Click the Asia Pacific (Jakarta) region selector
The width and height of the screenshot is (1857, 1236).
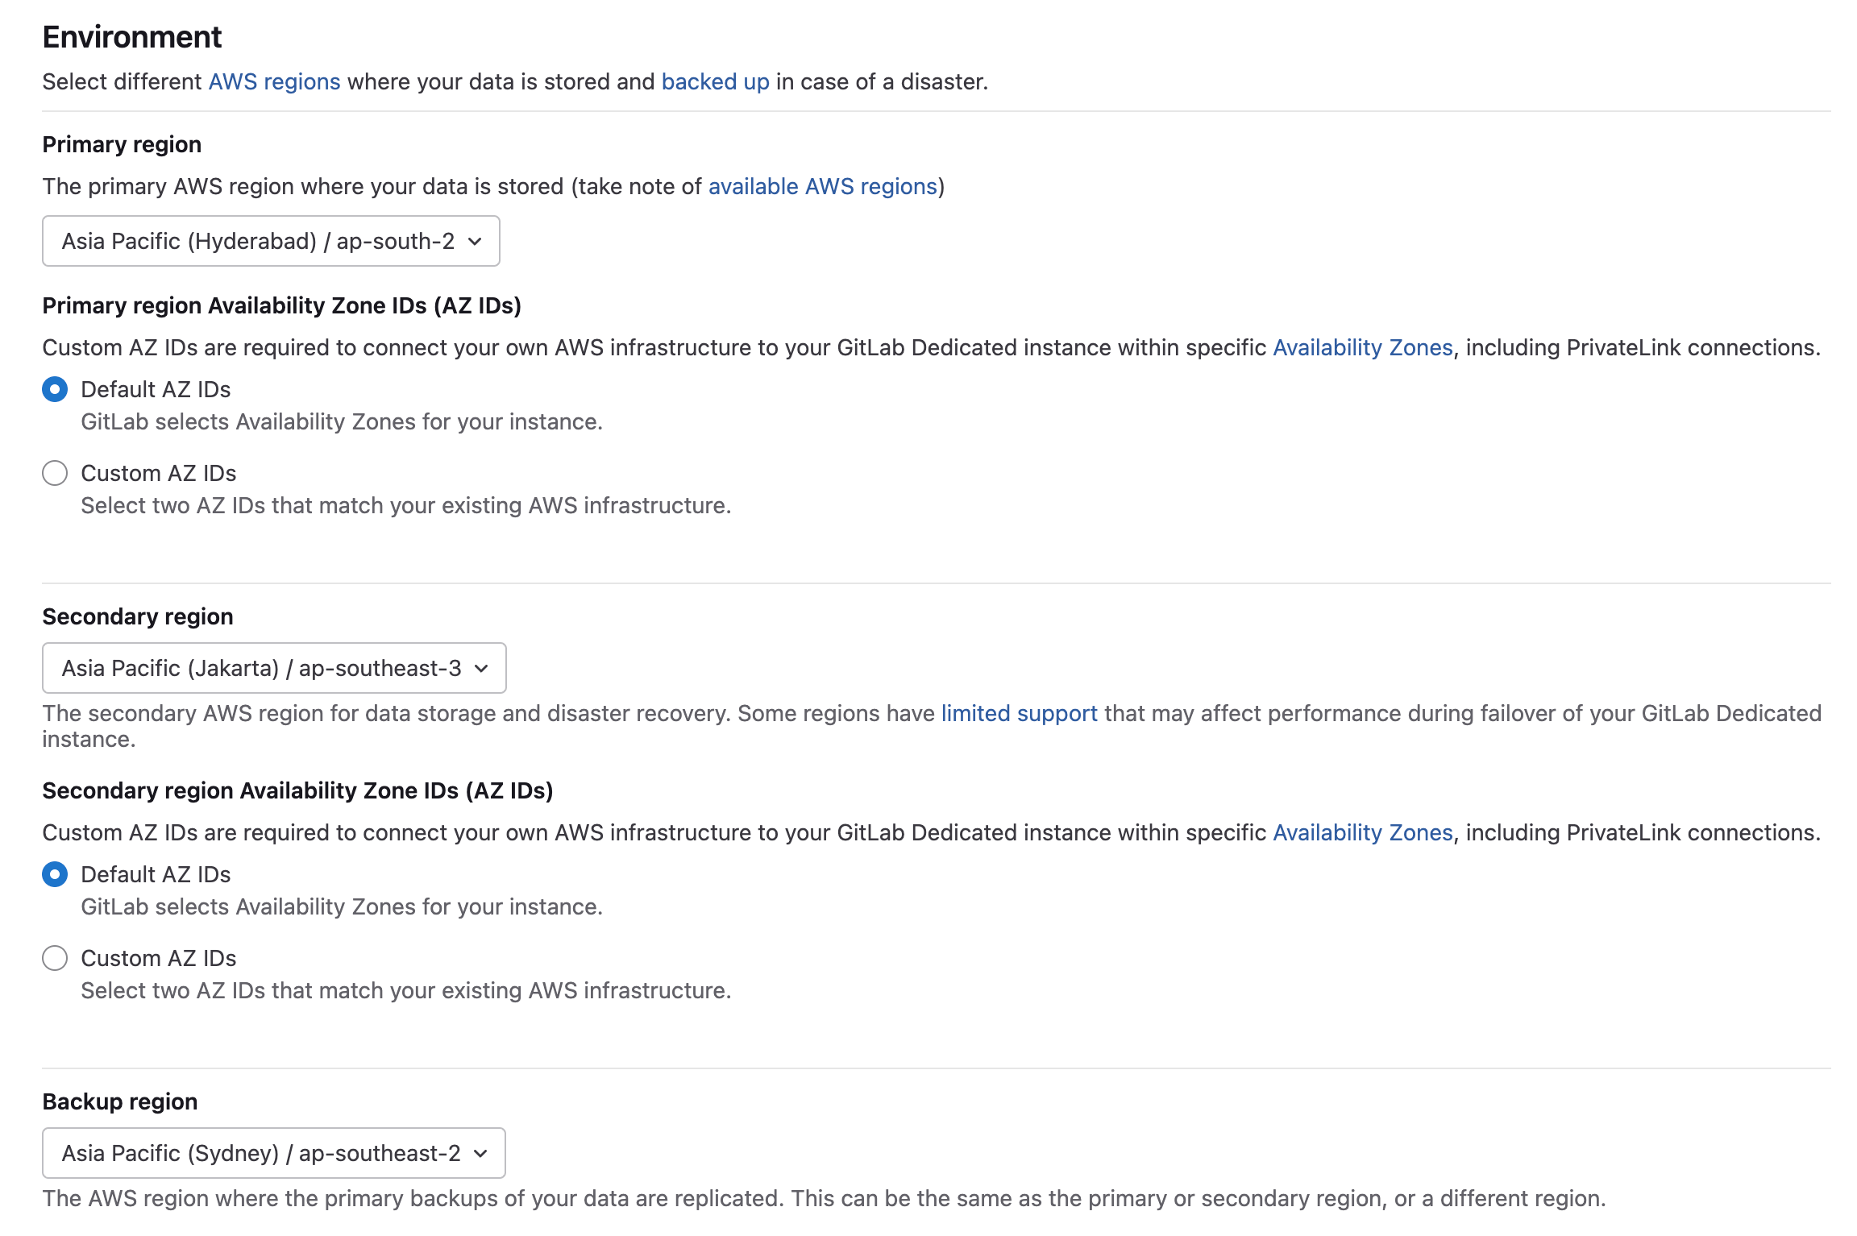[273, 667]
